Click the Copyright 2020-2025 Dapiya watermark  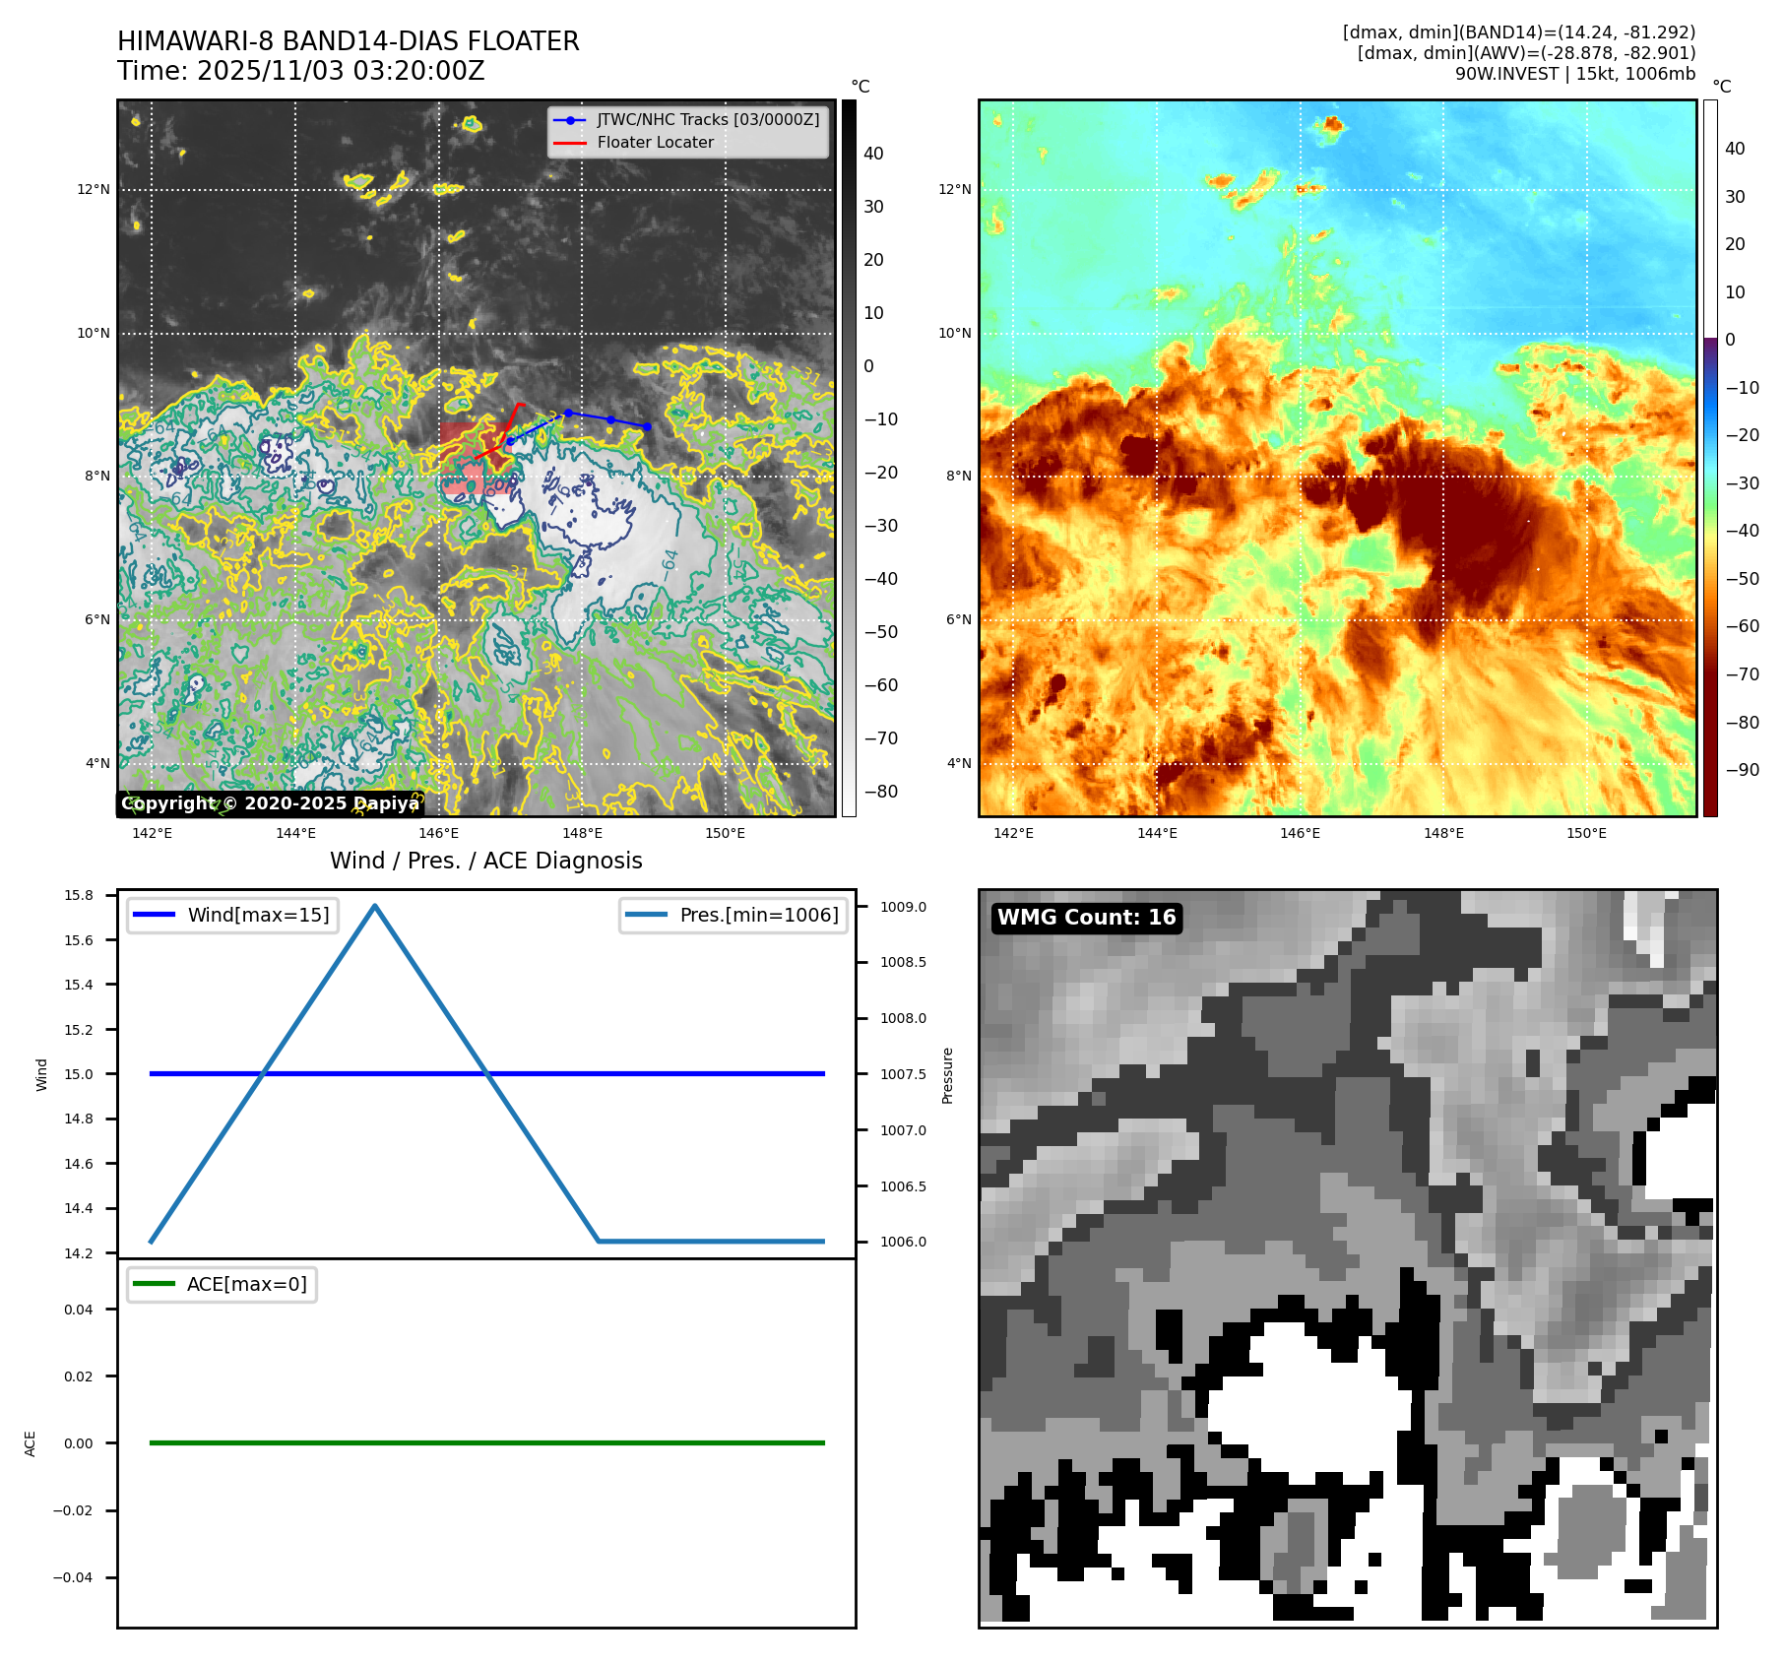[x=271, y=803]
